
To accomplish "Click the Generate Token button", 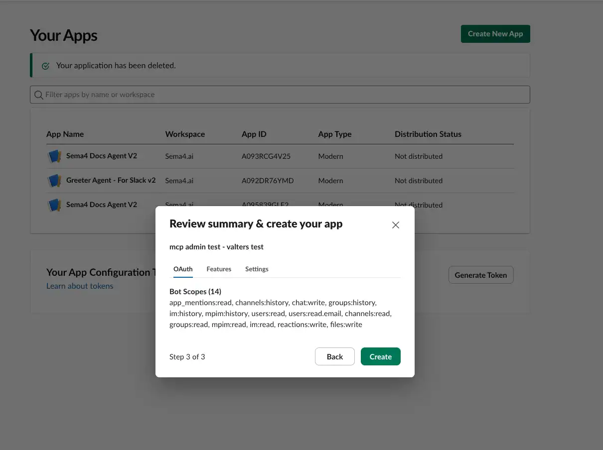I will click(480, 275).
